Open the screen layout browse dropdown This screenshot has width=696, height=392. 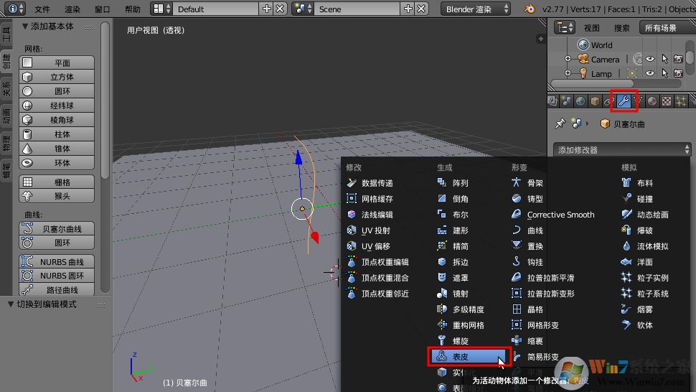click(161, 9)
